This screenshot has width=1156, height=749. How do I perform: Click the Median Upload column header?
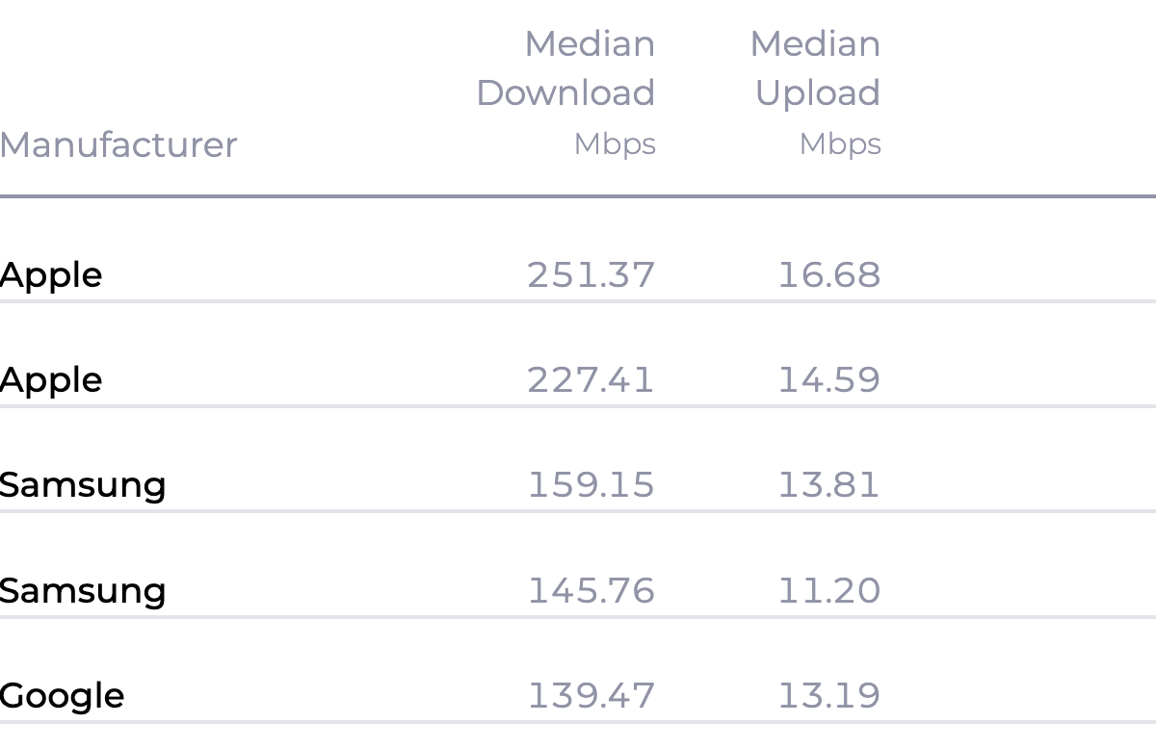[x=816, y=68]
